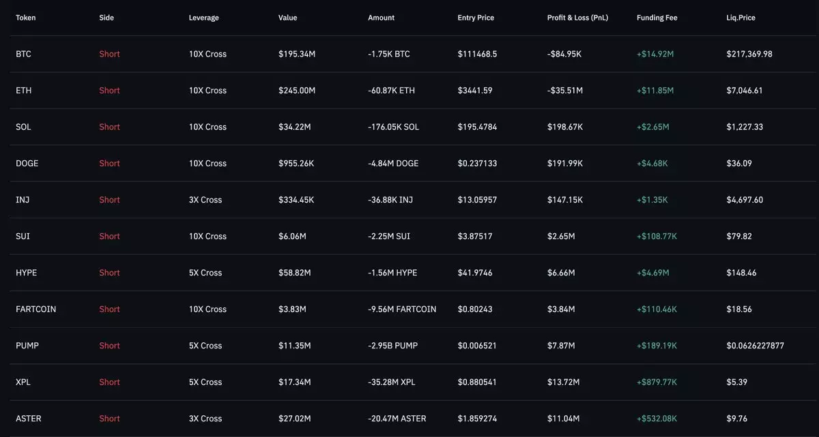Viewport: 819px width, 437px height.
Task: Select the 3X Cross leverage for INJ
Action: click(x=205, y=200)
